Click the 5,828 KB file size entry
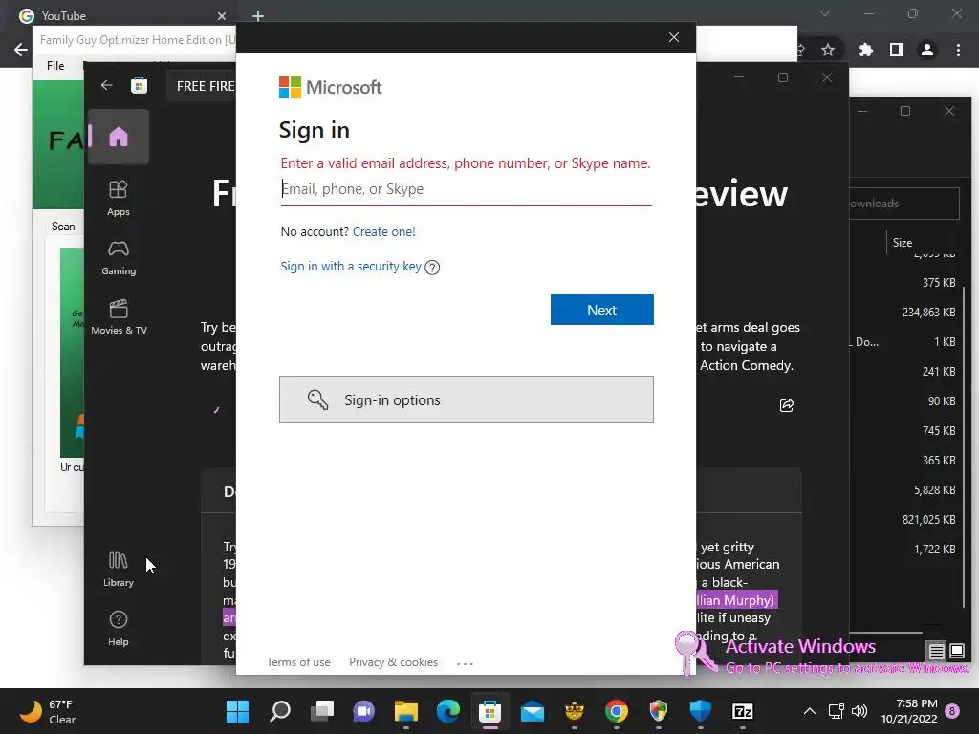979x734 pixels. (x=934, y=490)
